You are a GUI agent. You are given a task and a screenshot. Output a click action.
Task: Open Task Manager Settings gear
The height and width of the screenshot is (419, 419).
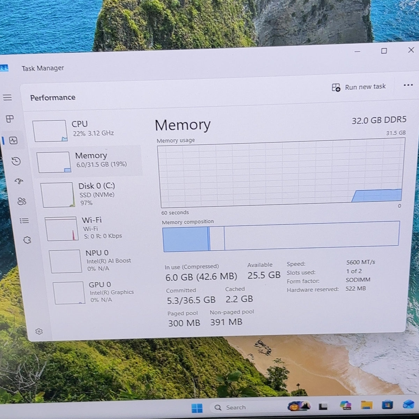tap(39, 331)
